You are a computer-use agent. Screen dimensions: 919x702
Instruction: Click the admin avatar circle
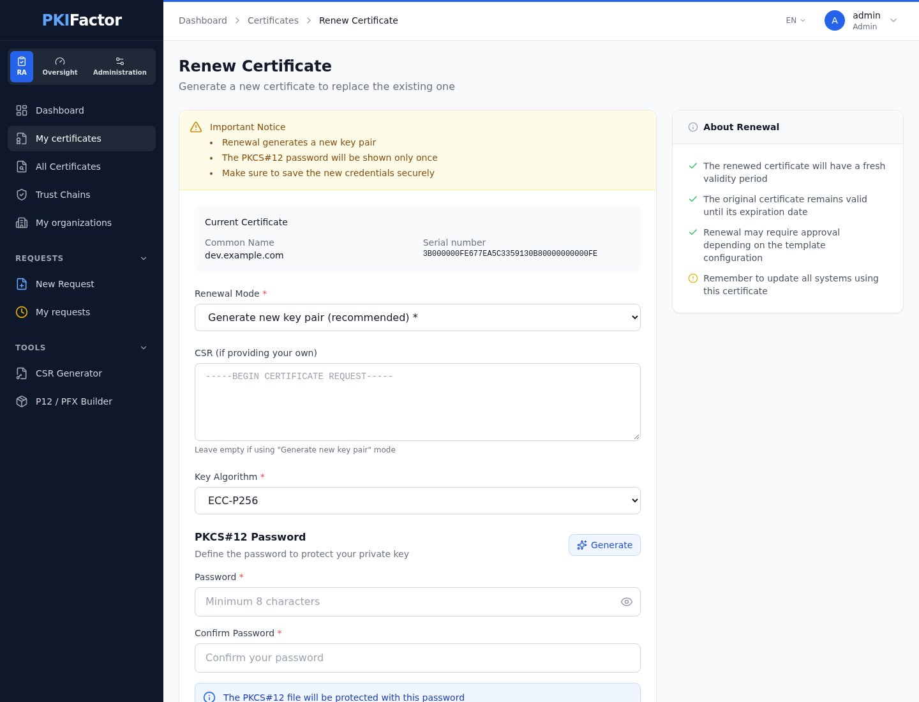tap(835, 20)
